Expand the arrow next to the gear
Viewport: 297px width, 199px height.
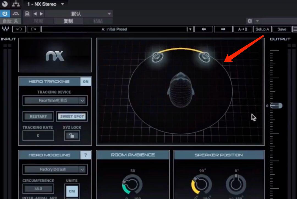click(x=257, y=21)
